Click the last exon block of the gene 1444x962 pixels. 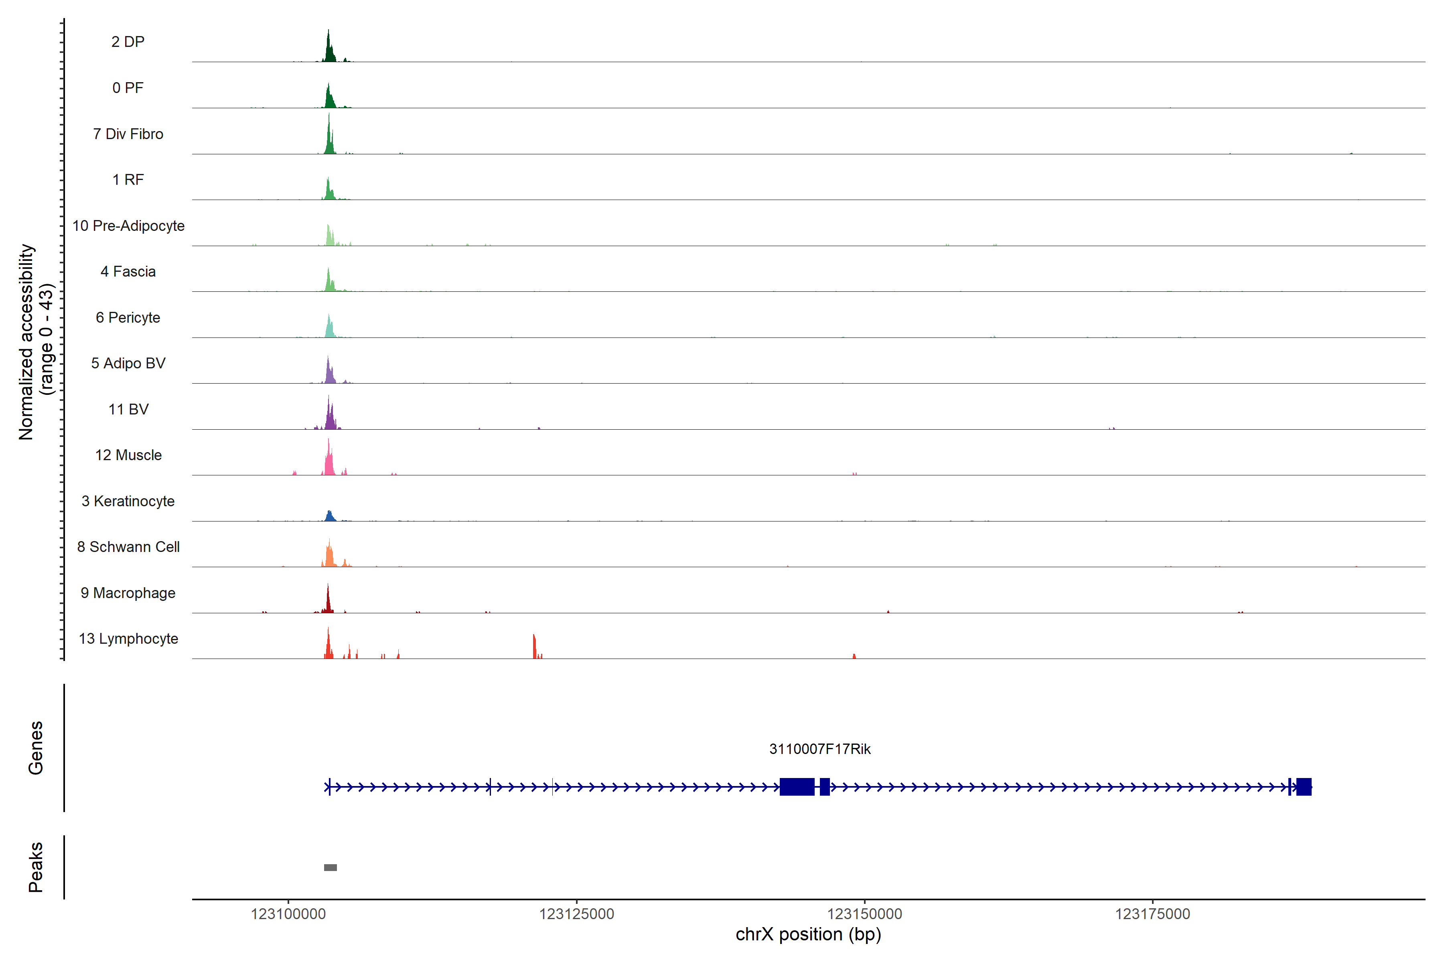point(1304,786)
